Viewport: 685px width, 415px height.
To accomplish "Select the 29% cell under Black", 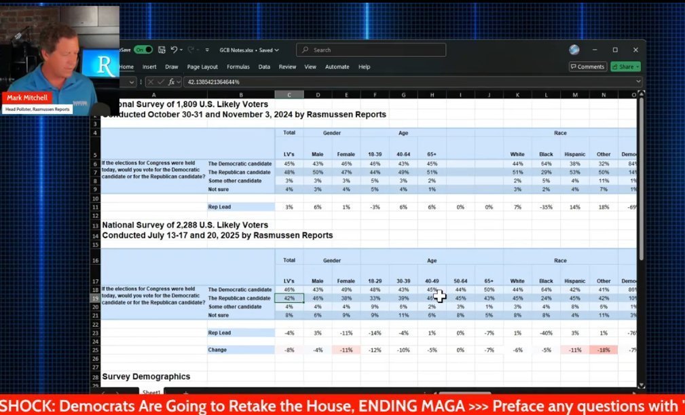I will pyautogui.click(x=546, y=172).
